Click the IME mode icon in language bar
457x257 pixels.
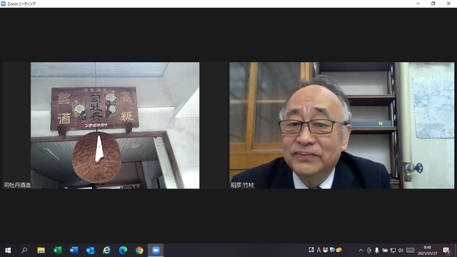[311, 250]
